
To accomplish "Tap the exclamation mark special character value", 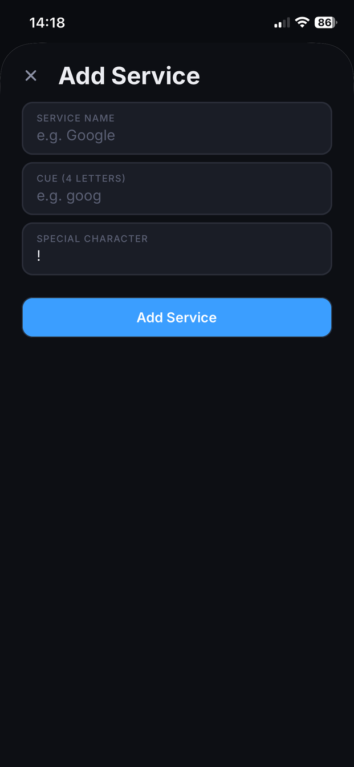I will click(x=39, y=256).
